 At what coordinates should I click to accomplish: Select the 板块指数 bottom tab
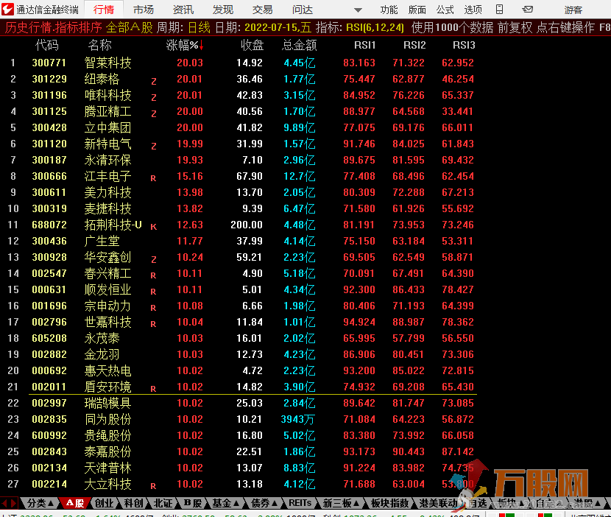389,503
